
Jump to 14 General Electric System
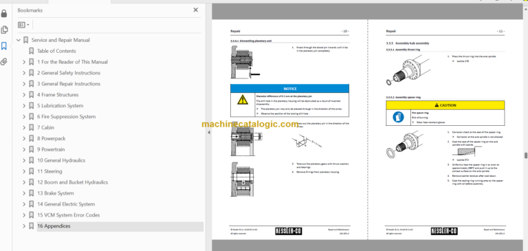[66, 204]
